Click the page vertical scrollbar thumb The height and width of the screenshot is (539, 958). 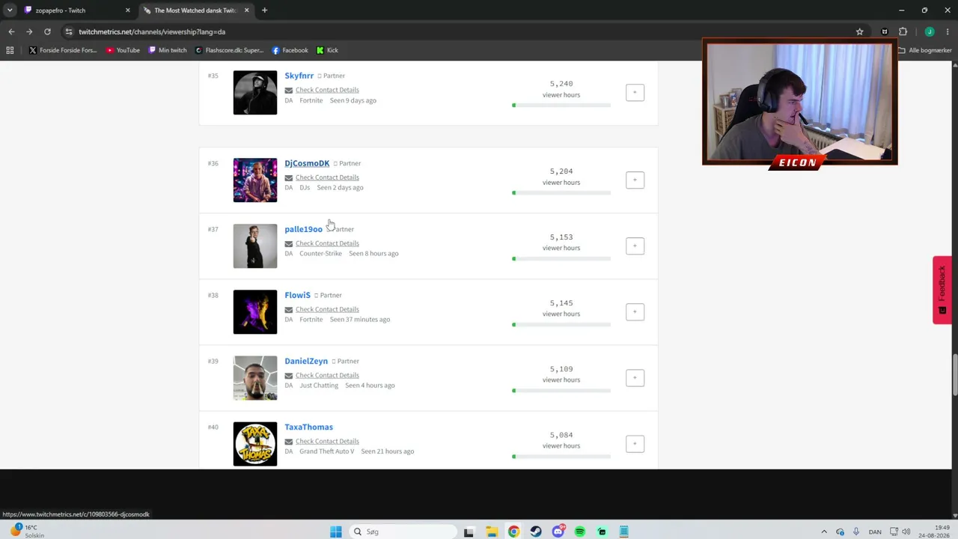954,374
